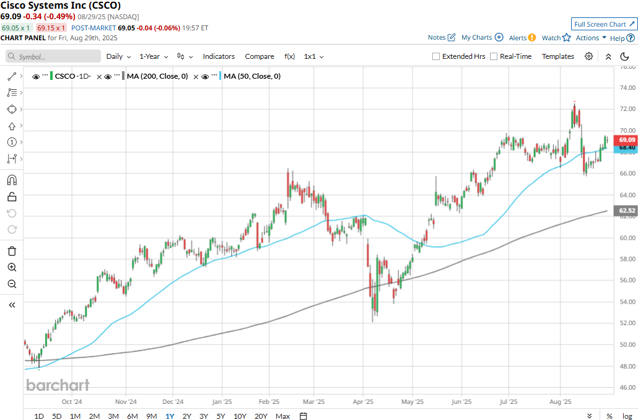Click the gray MA 200 color swatch

(123, 76)
